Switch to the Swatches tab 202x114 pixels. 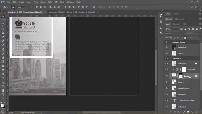pos(176,14)
